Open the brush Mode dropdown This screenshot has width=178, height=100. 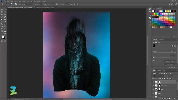28,4
